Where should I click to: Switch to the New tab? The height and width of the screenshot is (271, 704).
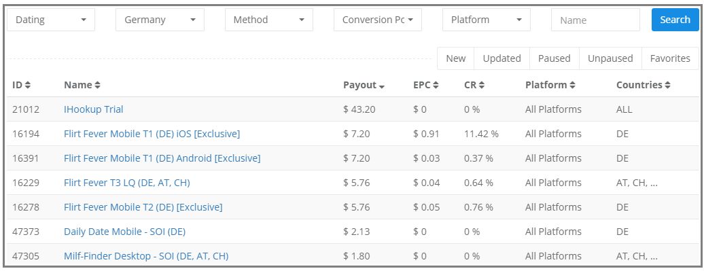coord(456,58)
